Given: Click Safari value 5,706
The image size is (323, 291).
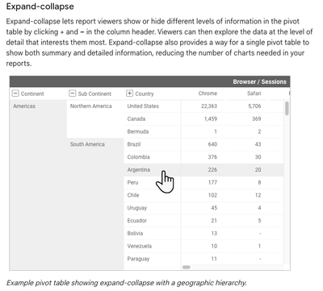Looking at the screenshot, I should tap(254, 106).
